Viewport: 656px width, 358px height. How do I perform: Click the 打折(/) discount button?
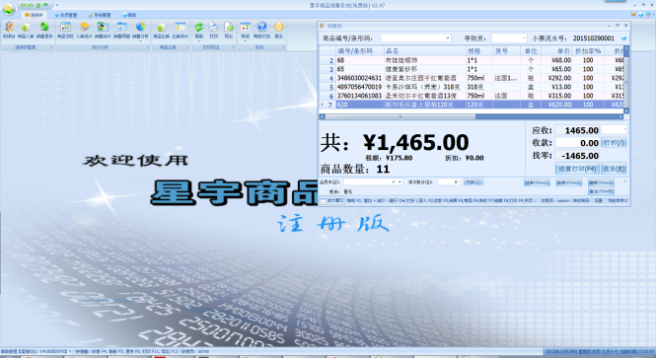[x=614, y=143]
